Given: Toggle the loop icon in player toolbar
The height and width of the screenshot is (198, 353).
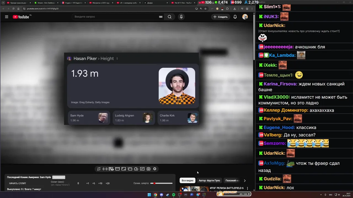Looking at the screenshot, I should tap(99, 169).
